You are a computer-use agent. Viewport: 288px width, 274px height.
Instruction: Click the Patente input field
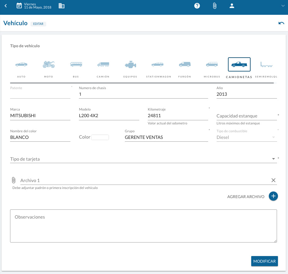[40, 94]
